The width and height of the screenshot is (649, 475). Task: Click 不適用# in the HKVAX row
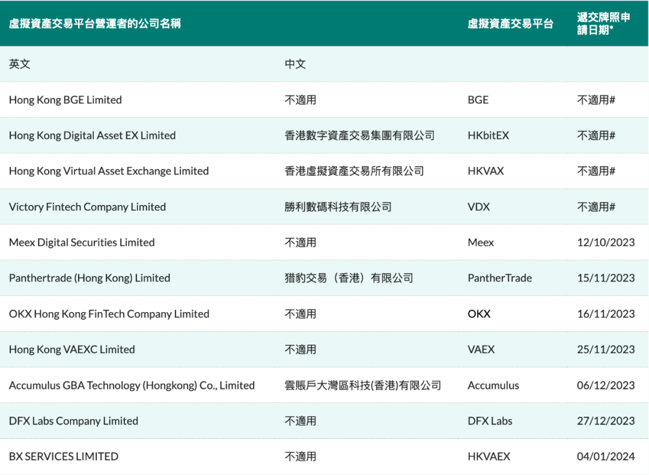point(597,171)
